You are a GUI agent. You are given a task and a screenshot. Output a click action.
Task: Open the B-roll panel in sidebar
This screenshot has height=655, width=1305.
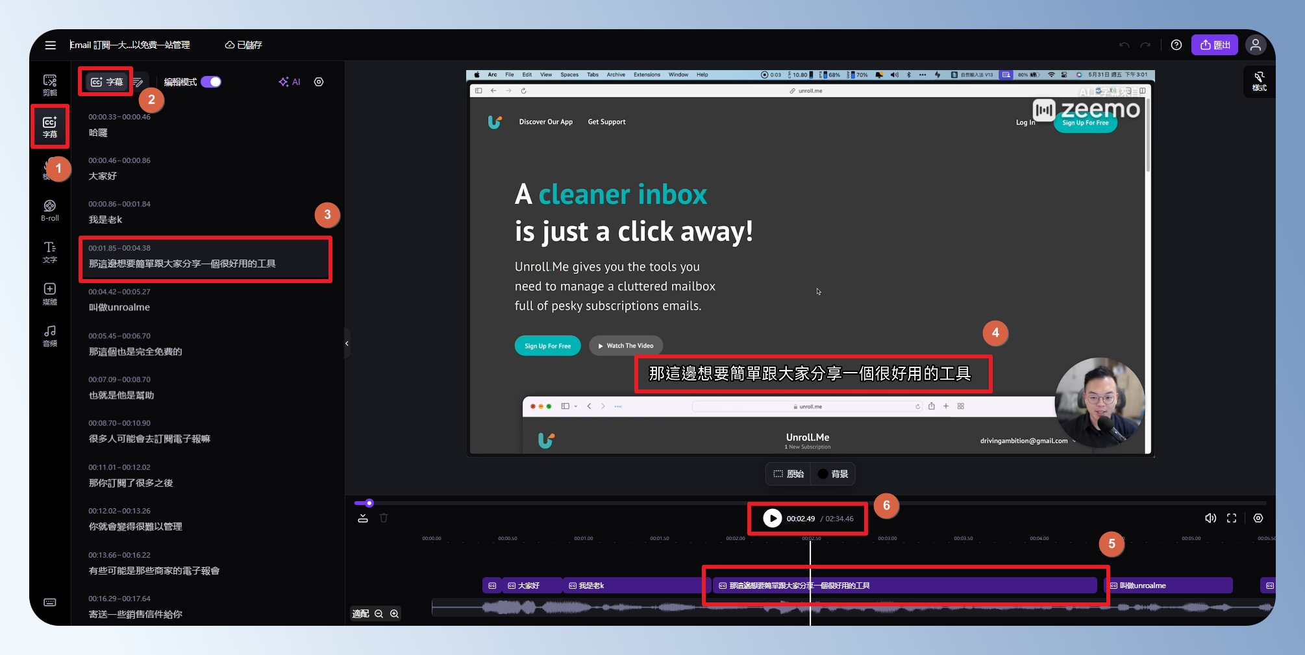(x=50, y=210)
